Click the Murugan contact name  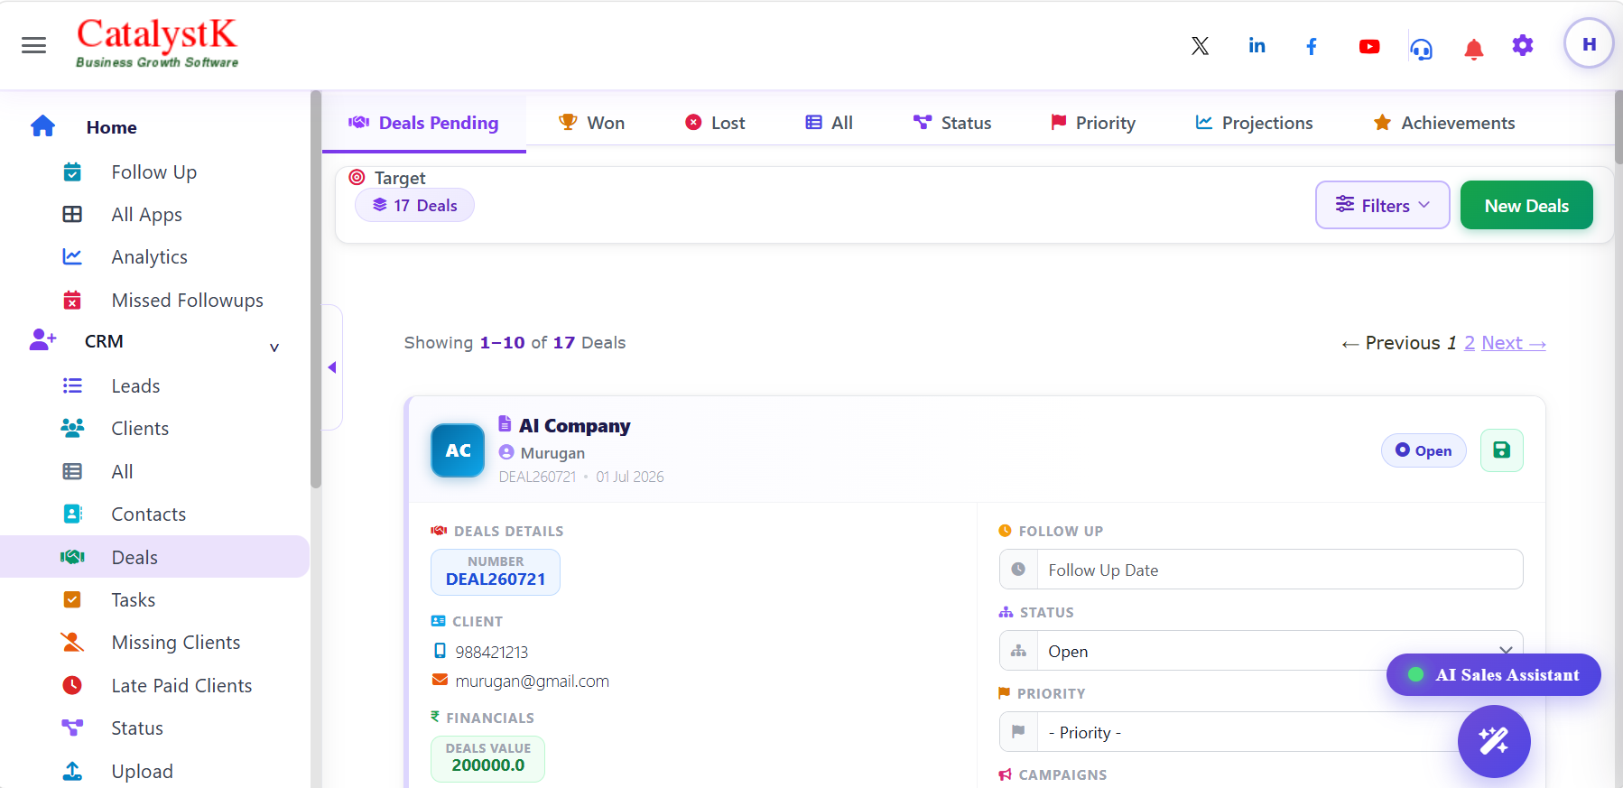(552, 452)
